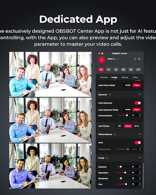Image resolution: width=156 pixels, height=195 pixels.
Task: Click the webcam icon in toolbar
Action: pos(131,69)
